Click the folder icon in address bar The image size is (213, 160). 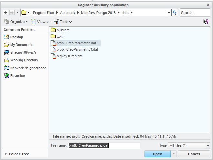click(x=24, y=13)
